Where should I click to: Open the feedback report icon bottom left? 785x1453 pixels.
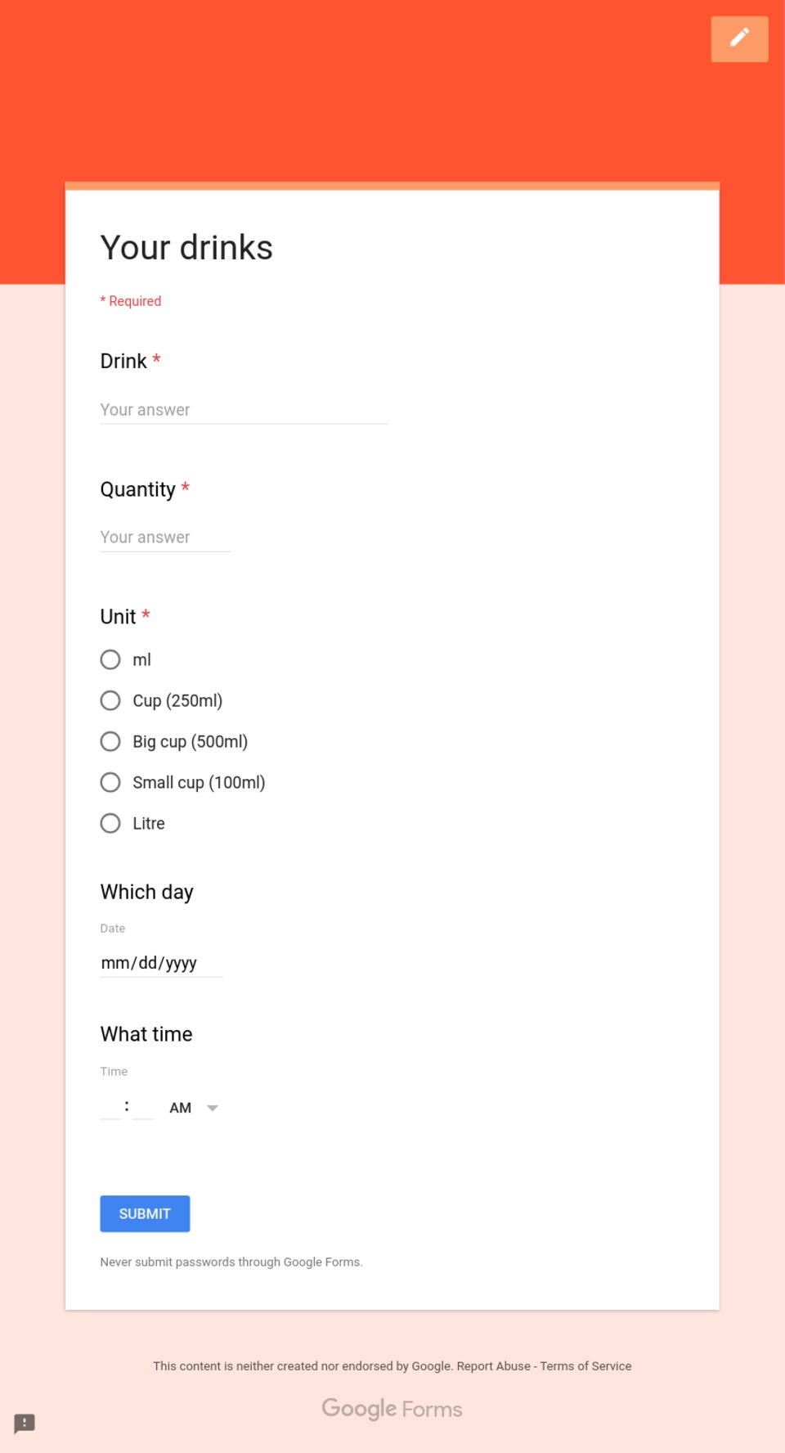point(25,1423)
